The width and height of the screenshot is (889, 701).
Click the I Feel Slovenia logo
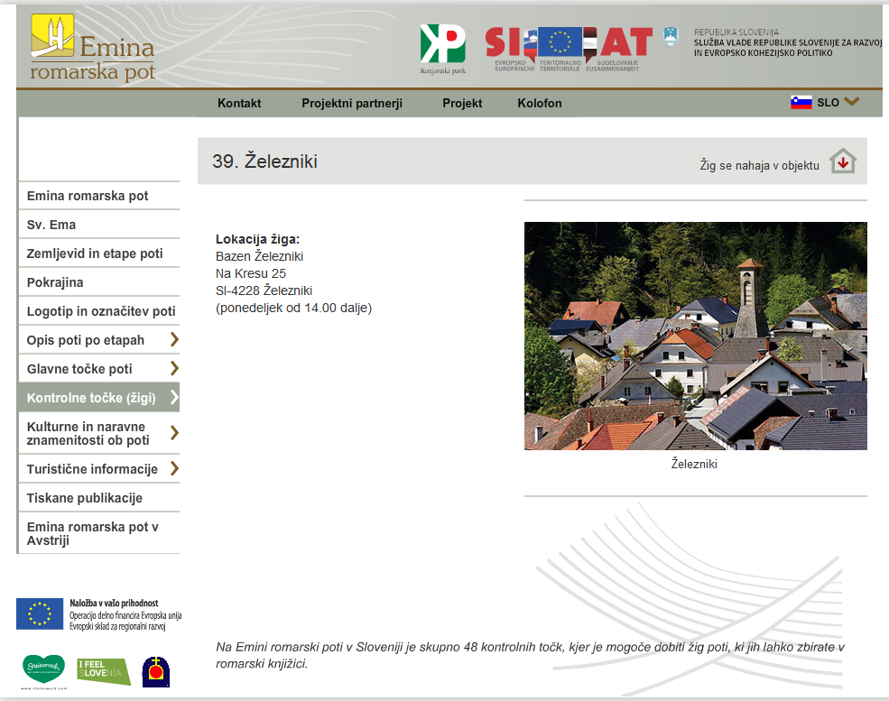[x=103, y=671]
